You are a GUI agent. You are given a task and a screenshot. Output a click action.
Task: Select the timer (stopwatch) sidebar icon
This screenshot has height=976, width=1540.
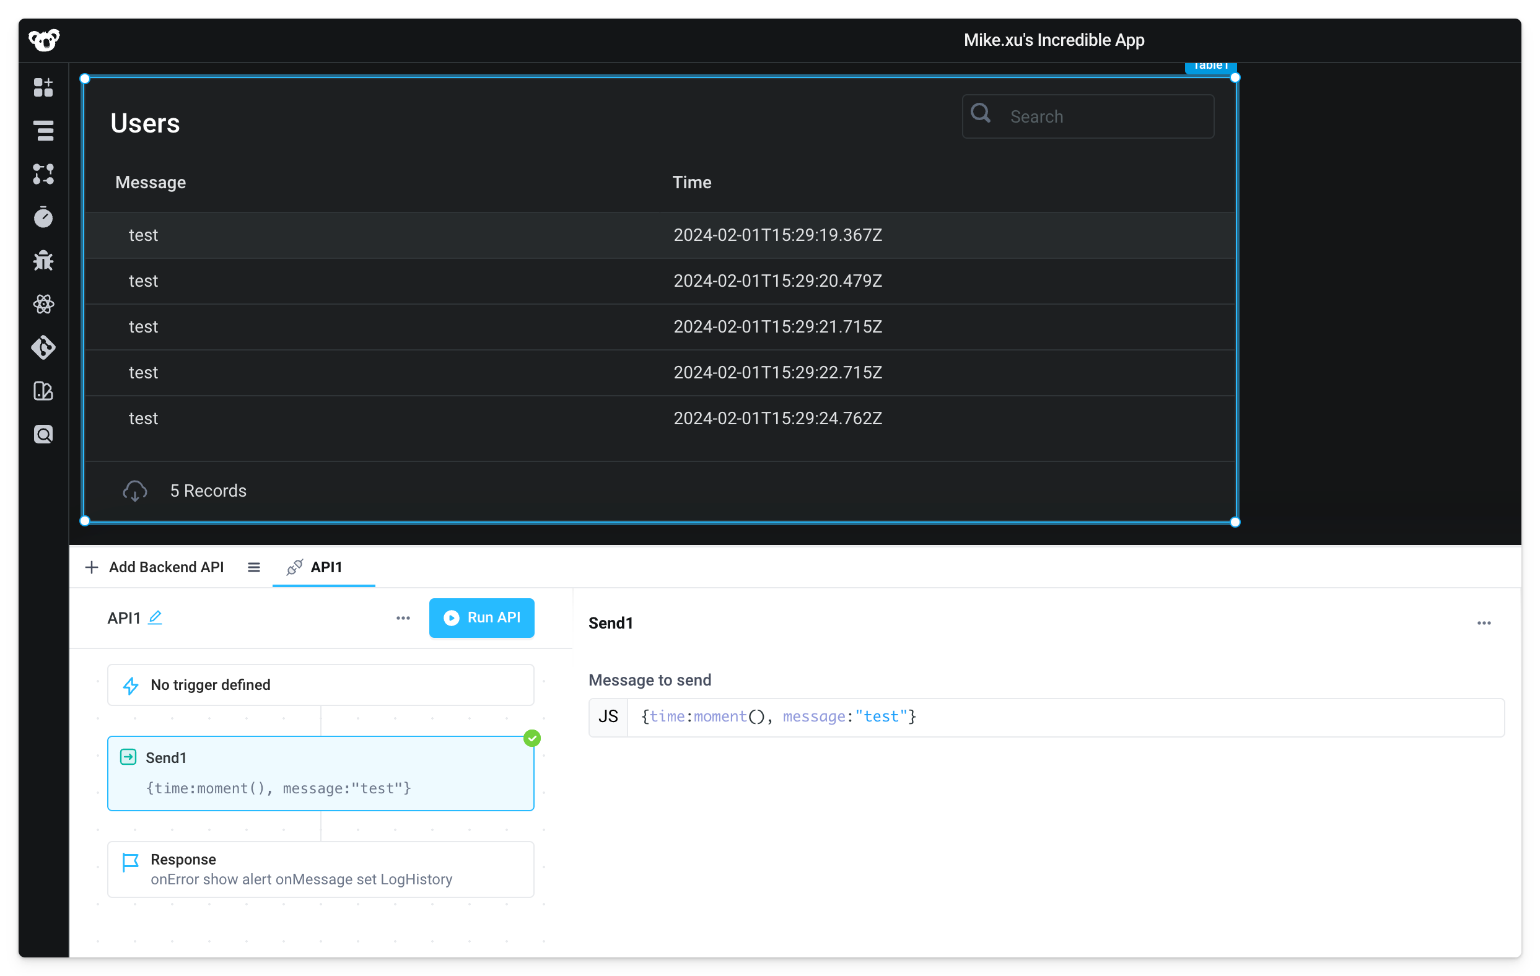click(x=43, y=216)
